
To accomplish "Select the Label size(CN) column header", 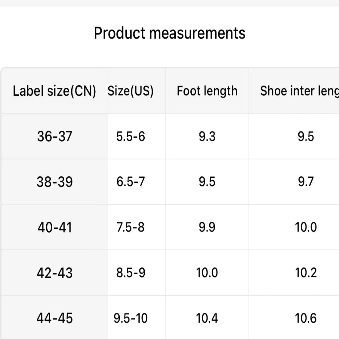I will [x=55, y=91].
